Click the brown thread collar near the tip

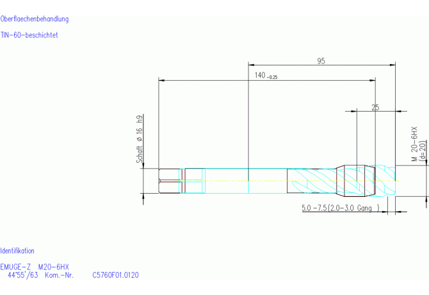coord(355,181)
